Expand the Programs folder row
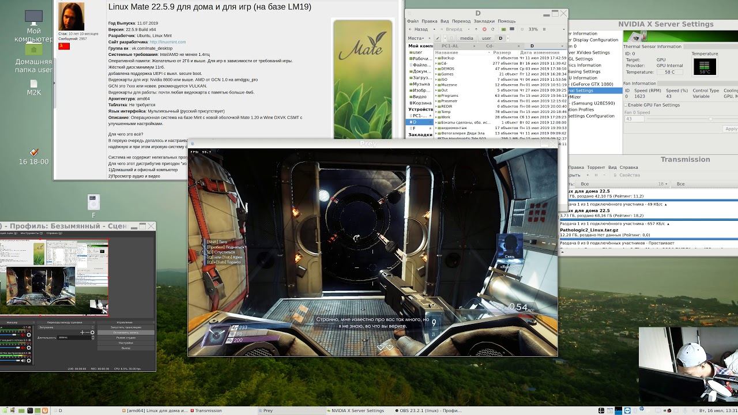The image size is (738, 415). point(436,96)
